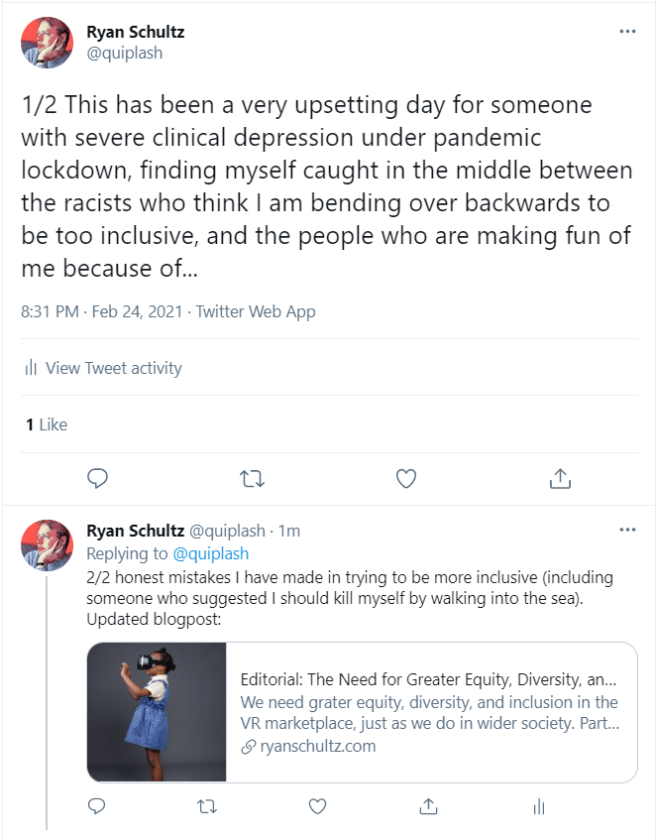Click the 8:31 PM Feb 24, 2021 timestamp
656x840 pixels.
click(102, 311)
